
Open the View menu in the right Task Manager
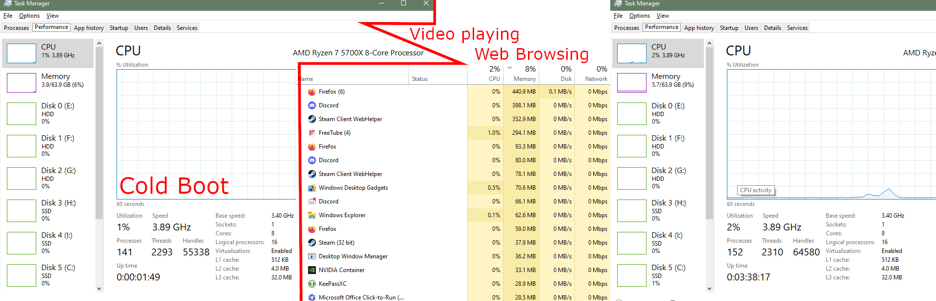(663, 16)
